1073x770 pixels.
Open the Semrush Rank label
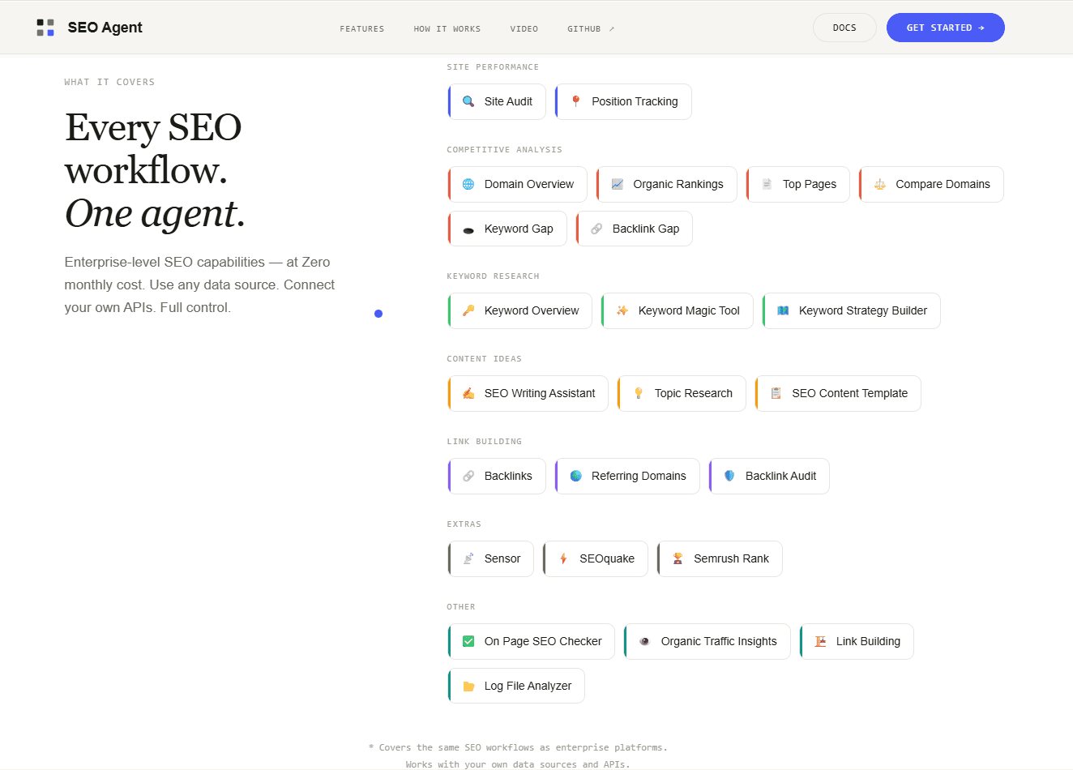tap(731, 558)
